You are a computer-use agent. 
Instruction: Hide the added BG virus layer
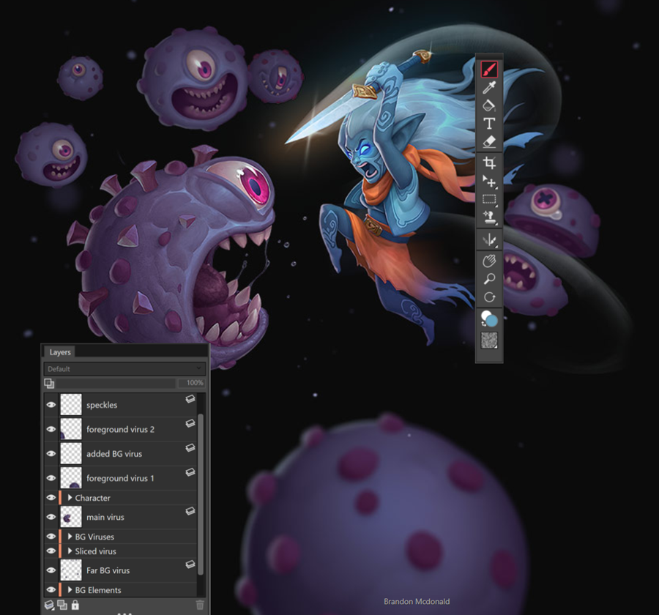[51, 454]
